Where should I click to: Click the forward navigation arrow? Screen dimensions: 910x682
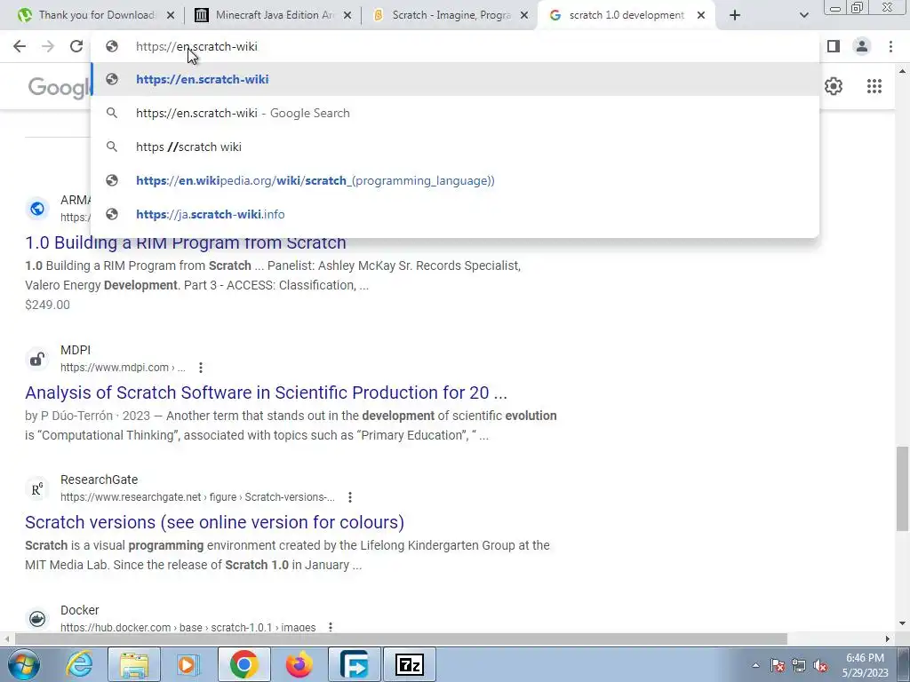tap(48, 46)
